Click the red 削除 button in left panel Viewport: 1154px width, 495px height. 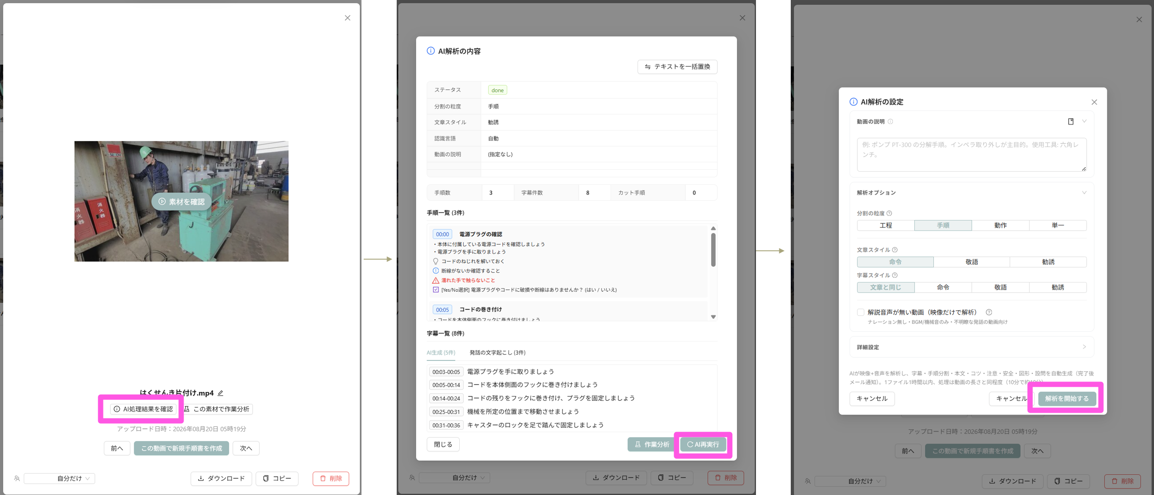[331, 479]
